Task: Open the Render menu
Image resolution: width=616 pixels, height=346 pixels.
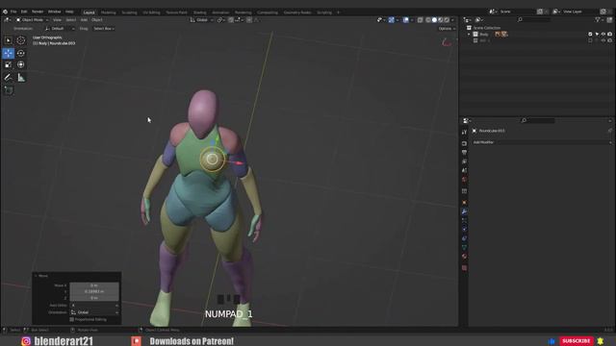Action: coord(38,12)
